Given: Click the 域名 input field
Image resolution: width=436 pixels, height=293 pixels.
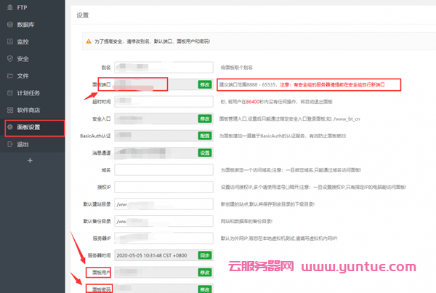Looking at the screenshot, I should click(163, 170).
